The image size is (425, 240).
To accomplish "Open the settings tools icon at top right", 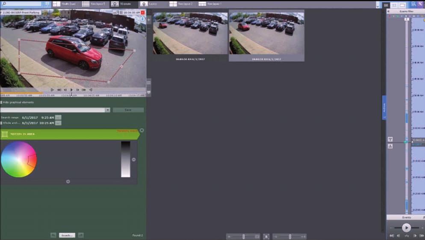I will pos(421,4).
